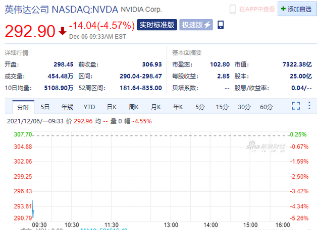Click the NVIDIA Corp. company name
The width and height of the screenshot is (318, 230).
[141, 10]
